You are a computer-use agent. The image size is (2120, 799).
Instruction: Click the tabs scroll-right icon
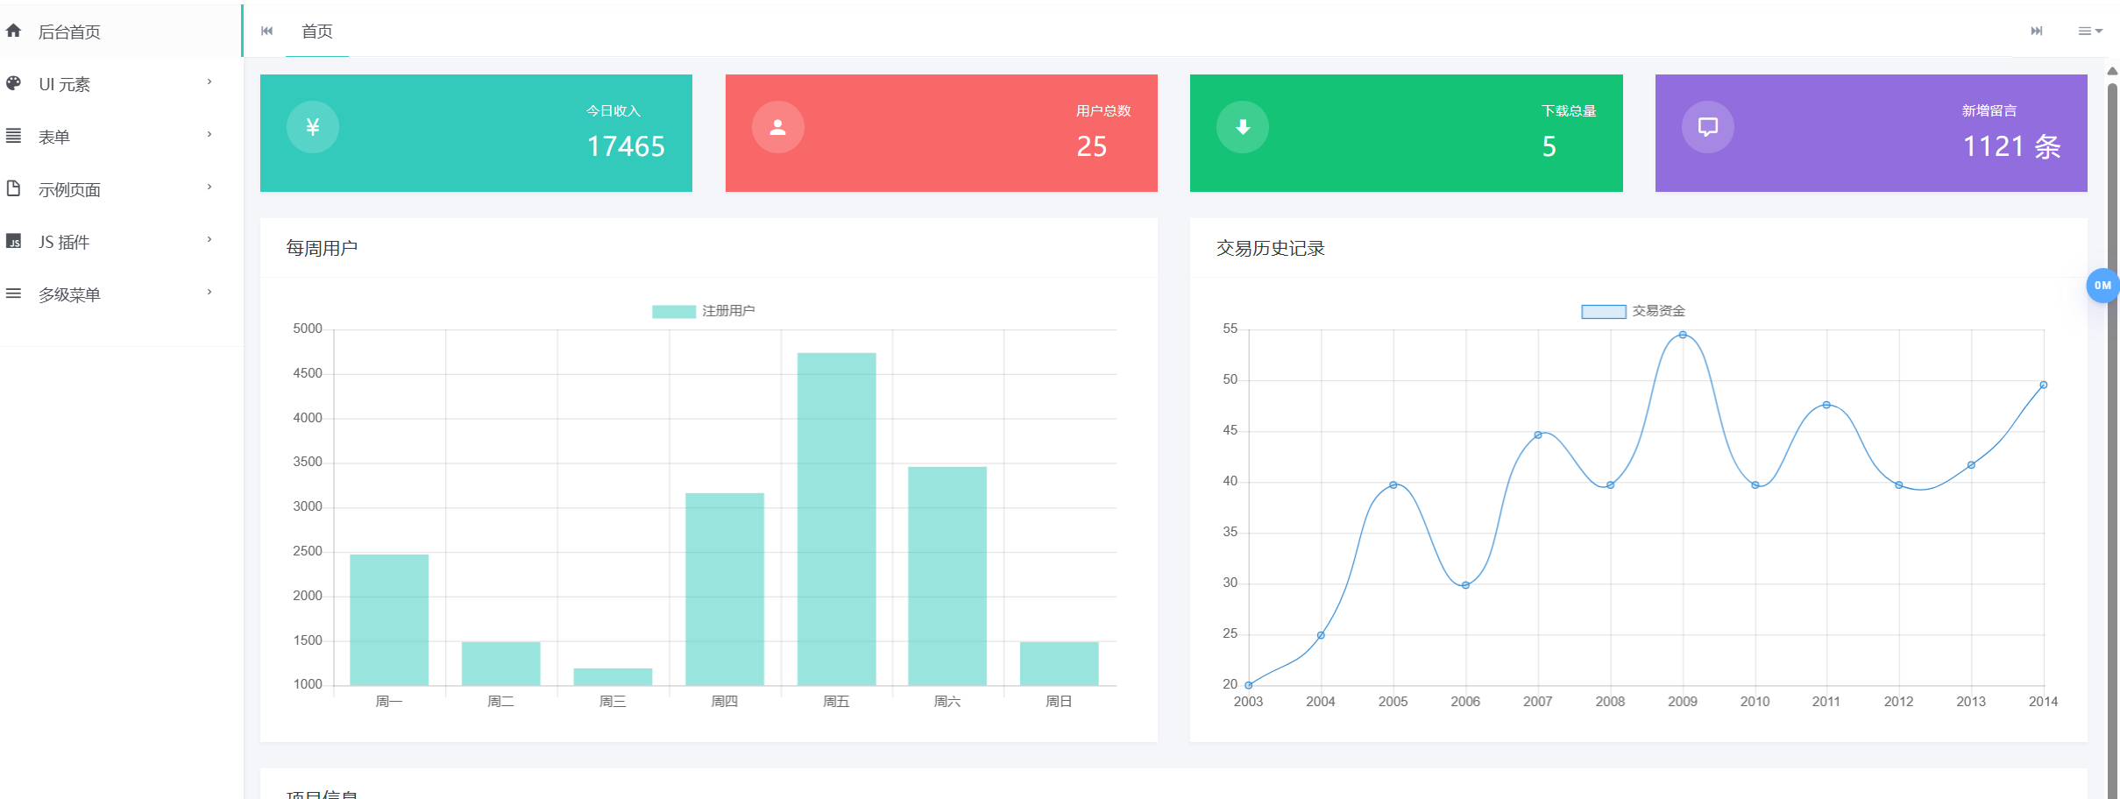tap(2037, 31)
